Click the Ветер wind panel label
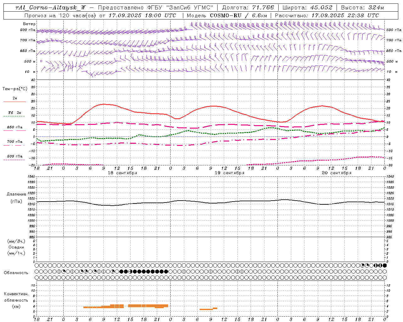Viewport: 403px width, 322px height. click(x=29, y=24)
